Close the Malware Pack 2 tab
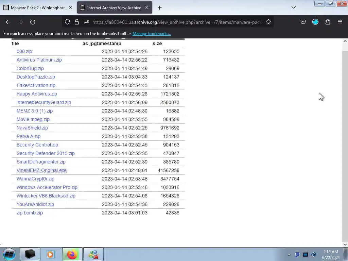Viewport: 348px width, 261px height. [70, 7]
